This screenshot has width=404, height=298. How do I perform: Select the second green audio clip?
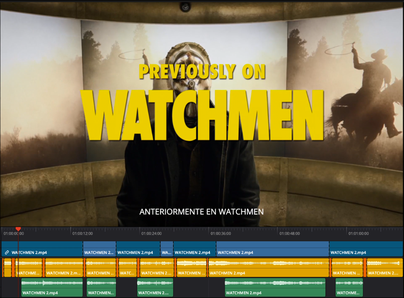[101, 287]
